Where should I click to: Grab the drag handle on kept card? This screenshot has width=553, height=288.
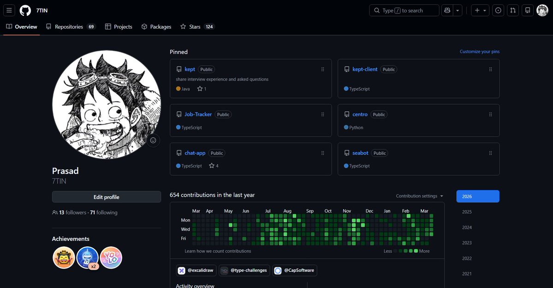(323, 70)
